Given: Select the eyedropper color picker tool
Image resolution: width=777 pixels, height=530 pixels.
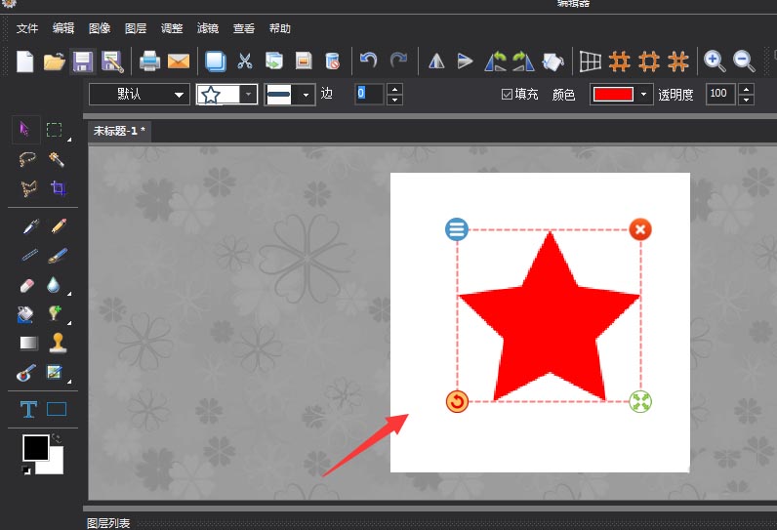Looking at the screenshot, I should point(30,226).
